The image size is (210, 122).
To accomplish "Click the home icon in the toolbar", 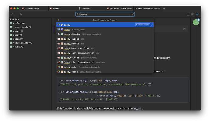I will tap(21, 14).
